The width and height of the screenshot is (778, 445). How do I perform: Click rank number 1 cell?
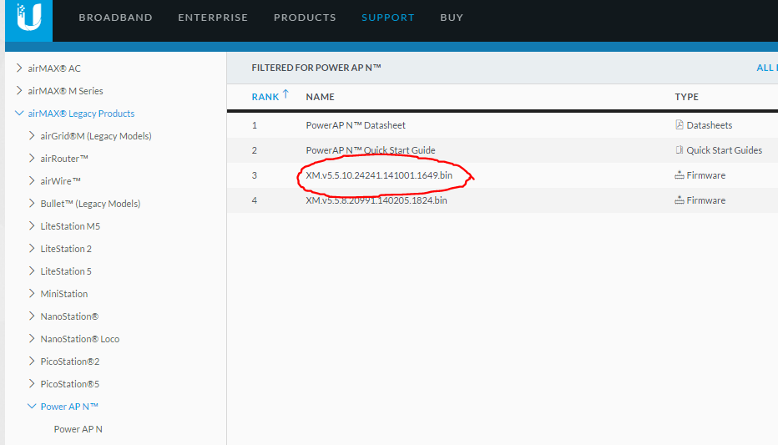point(255,125)
